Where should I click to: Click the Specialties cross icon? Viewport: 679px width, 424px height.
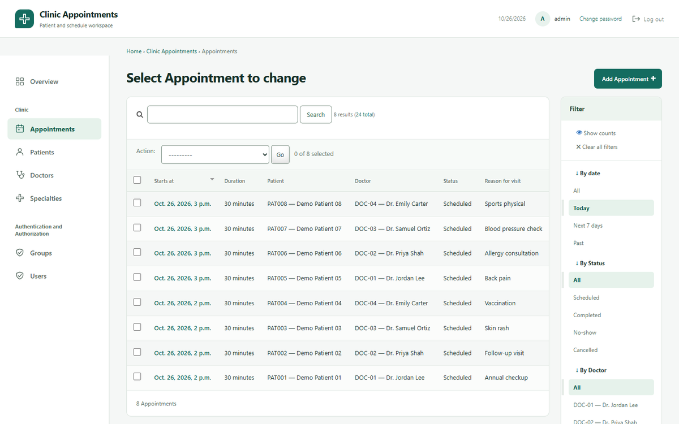click(20, 198)
